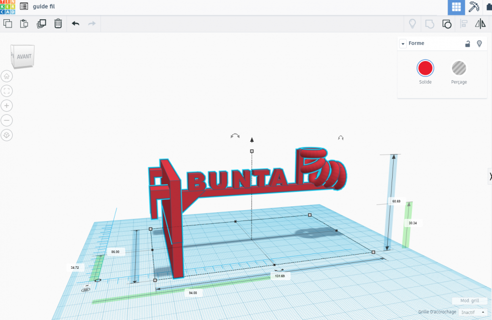Click the toolbar lightbulb to show all
492x320 pixels.
coord(412,24)
